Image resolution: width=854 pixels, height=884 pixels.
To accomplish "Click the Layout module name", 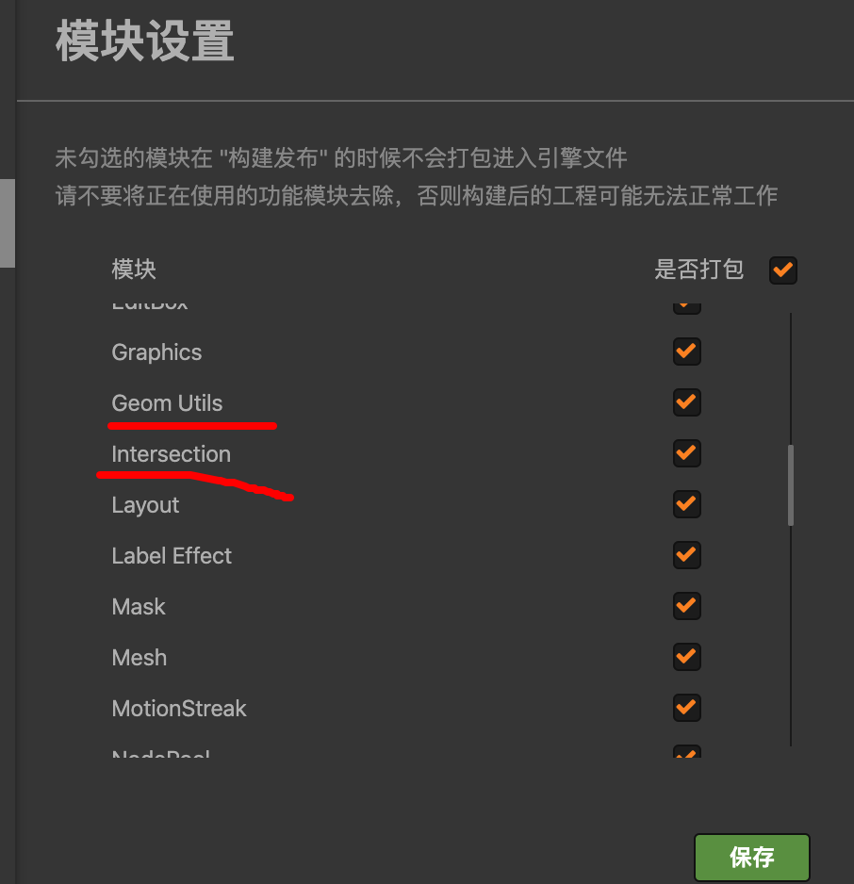I will pos(145,505).
